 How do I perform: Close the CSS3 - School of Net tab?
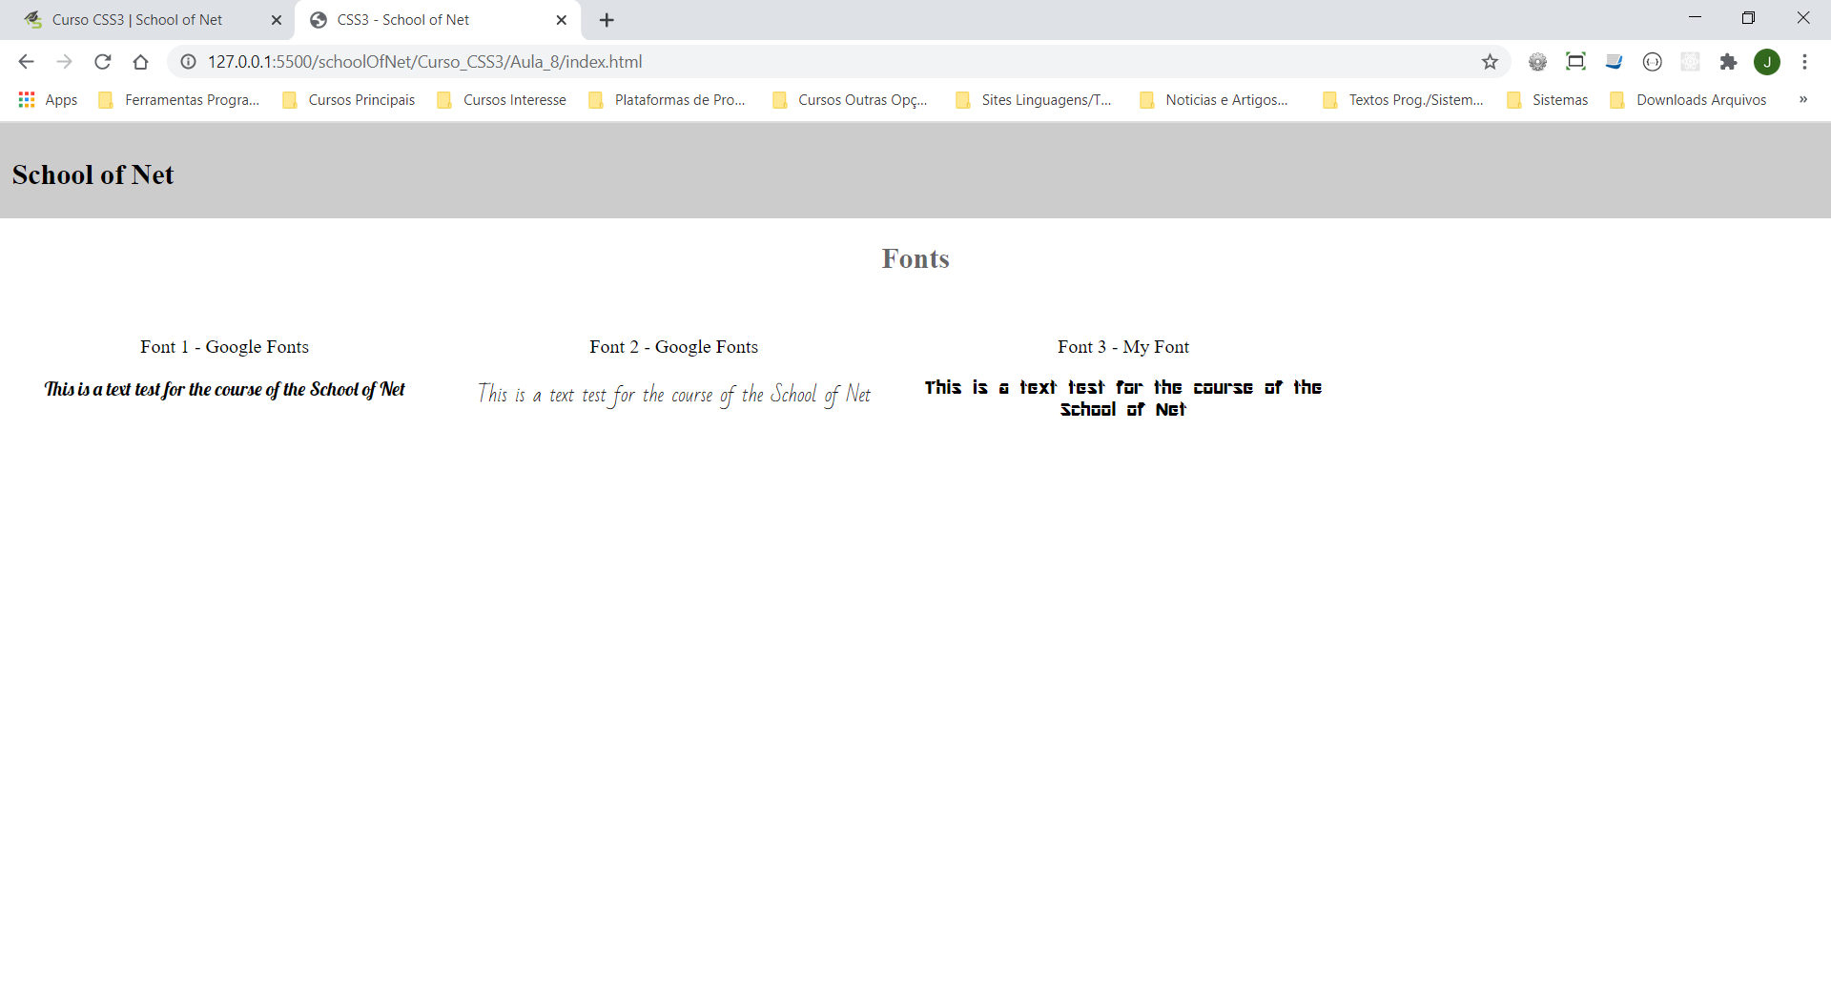[562, 20]
